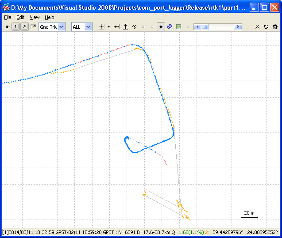Fit plot horizontally with the width icon

[116, 27]
